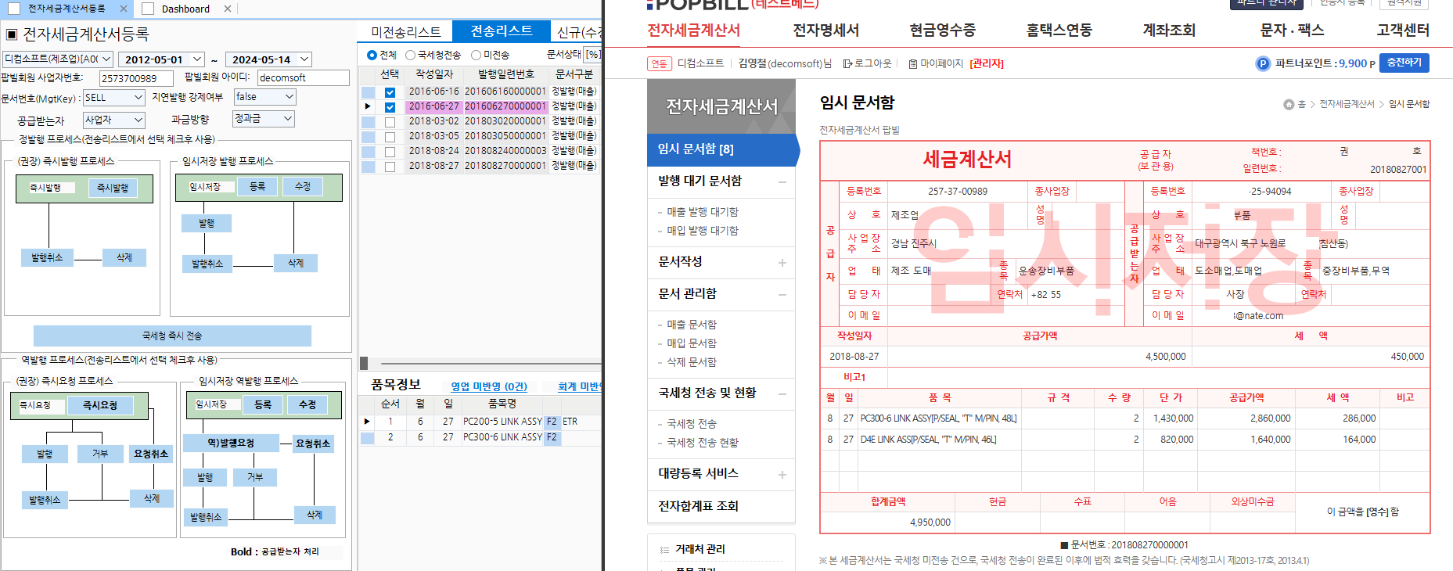Check the 2018-03-02 row checkbox
Screen dimensions: 1453x571
coord(390,121)
